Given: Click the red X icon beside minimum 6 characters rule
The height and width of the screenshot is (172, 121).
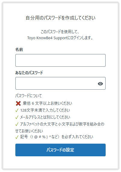Looking at the screenshot, I should 18,103.
